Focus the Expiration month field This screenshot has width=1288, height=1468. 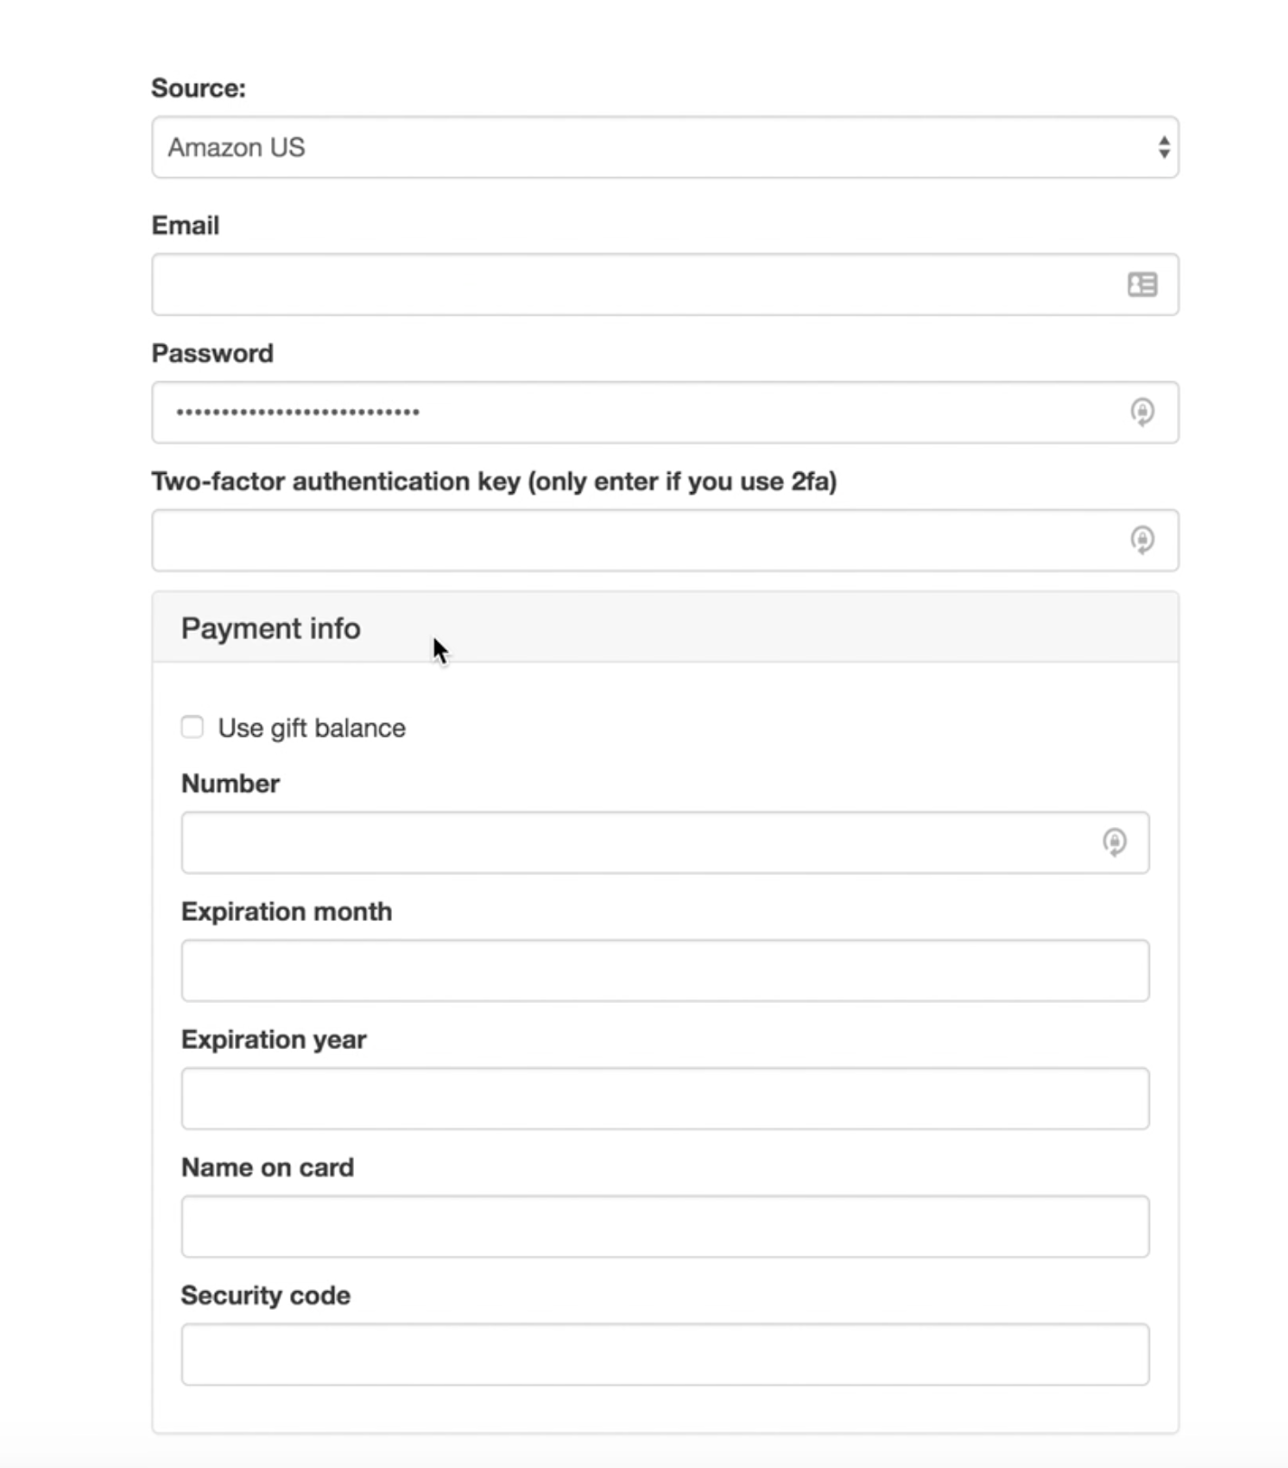(x=665, y=971)
